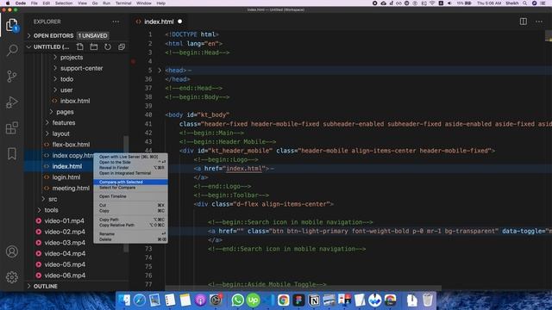
Task: Open the Manage gear settings menu
Action: point(12,277)
